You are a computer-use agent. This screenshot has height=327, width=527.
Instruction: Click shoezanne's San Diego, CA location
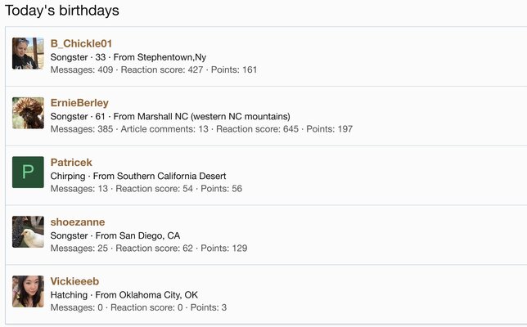150,235
